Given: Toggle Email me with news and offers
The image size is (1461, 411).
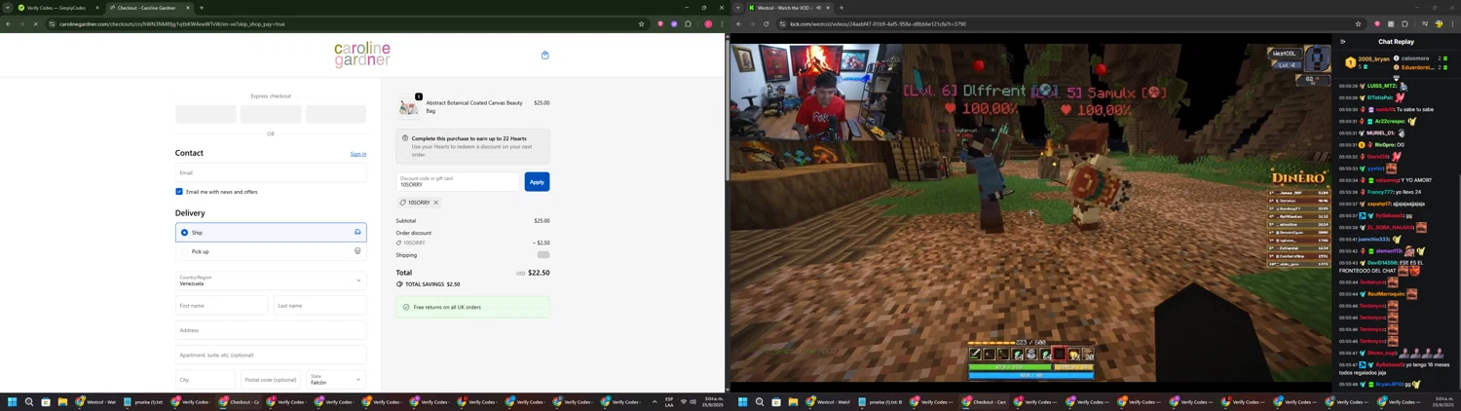Looking at the screenshot, I should coord(179,192).
